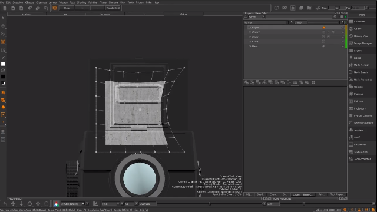
Task: Open the Layers menu in menu bar
Action: pyautogui.click(x=52, y=2)
